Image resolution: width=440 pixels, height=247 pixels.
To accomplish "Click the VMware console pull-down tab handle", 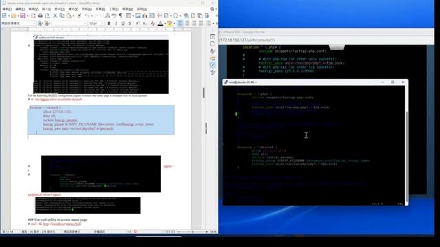I will tap(337, 47).
